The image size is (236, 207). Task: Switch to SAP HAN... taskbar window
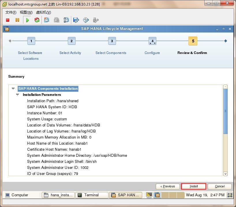click(x=126, y=195)
